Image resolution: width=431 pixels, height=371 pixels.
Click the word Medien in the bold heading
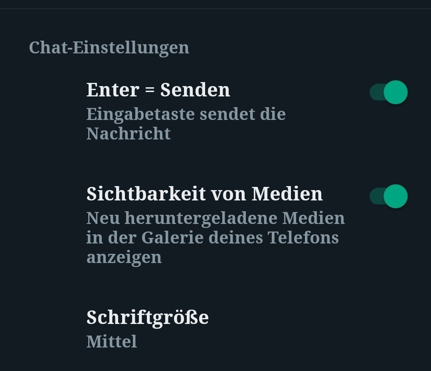(287, 194)
